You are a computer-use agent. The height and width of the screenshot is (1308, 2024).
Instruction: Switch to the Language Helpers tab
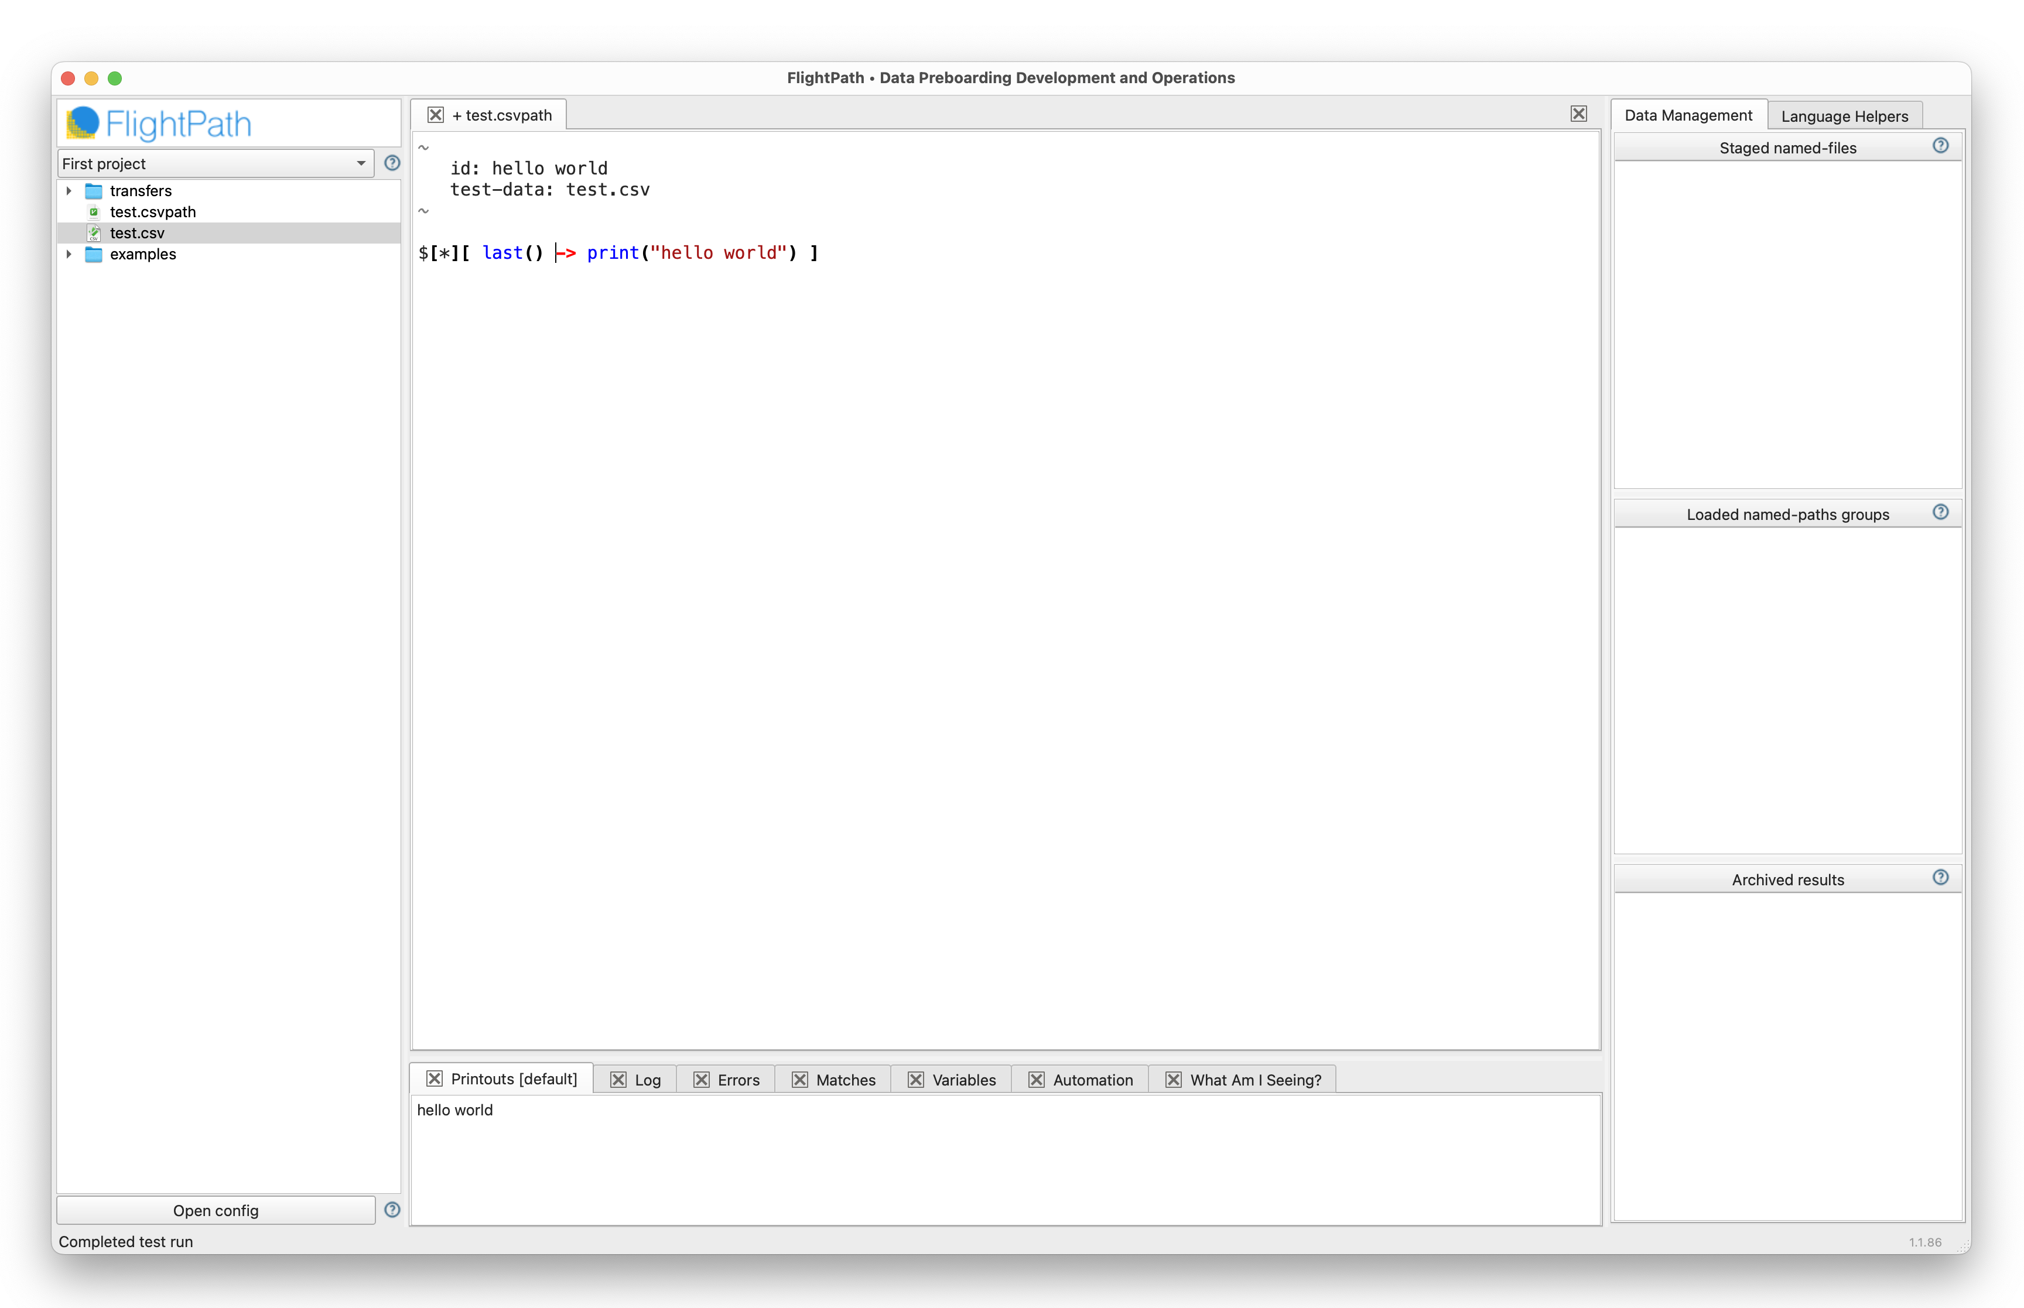coord(1844,115)
